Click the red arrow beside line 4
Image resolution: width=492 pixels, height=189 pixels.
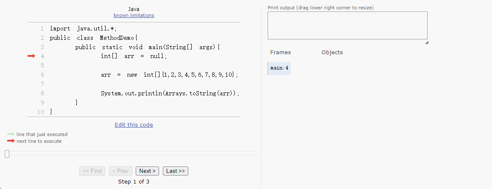[31, 56]
